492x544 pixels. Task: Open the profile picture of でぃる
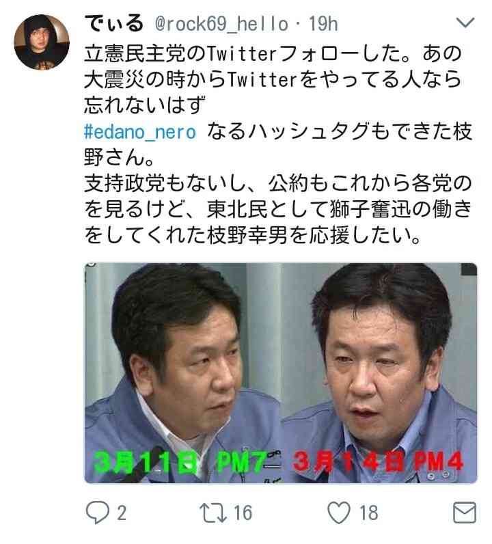click(x=42, y=42)
